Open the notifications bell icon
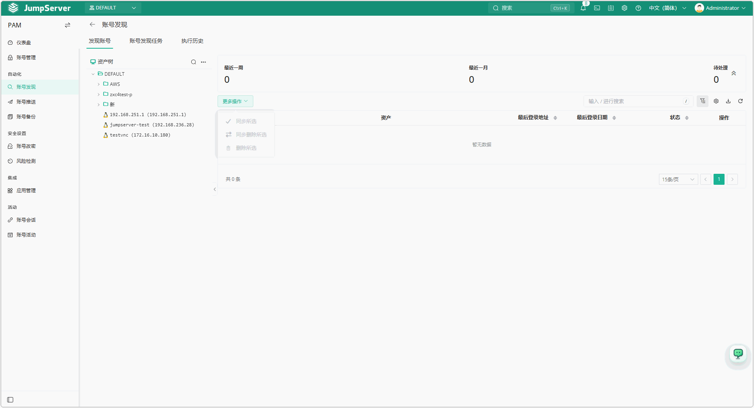 pos(583,8)
